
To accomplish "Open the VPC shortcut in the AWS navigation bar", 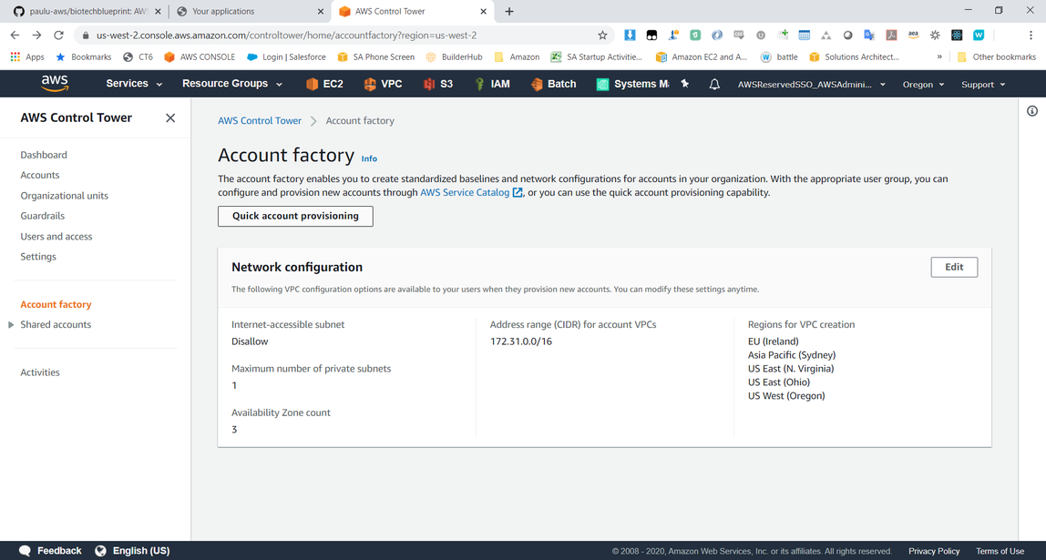I will click(x=383, y=84).
